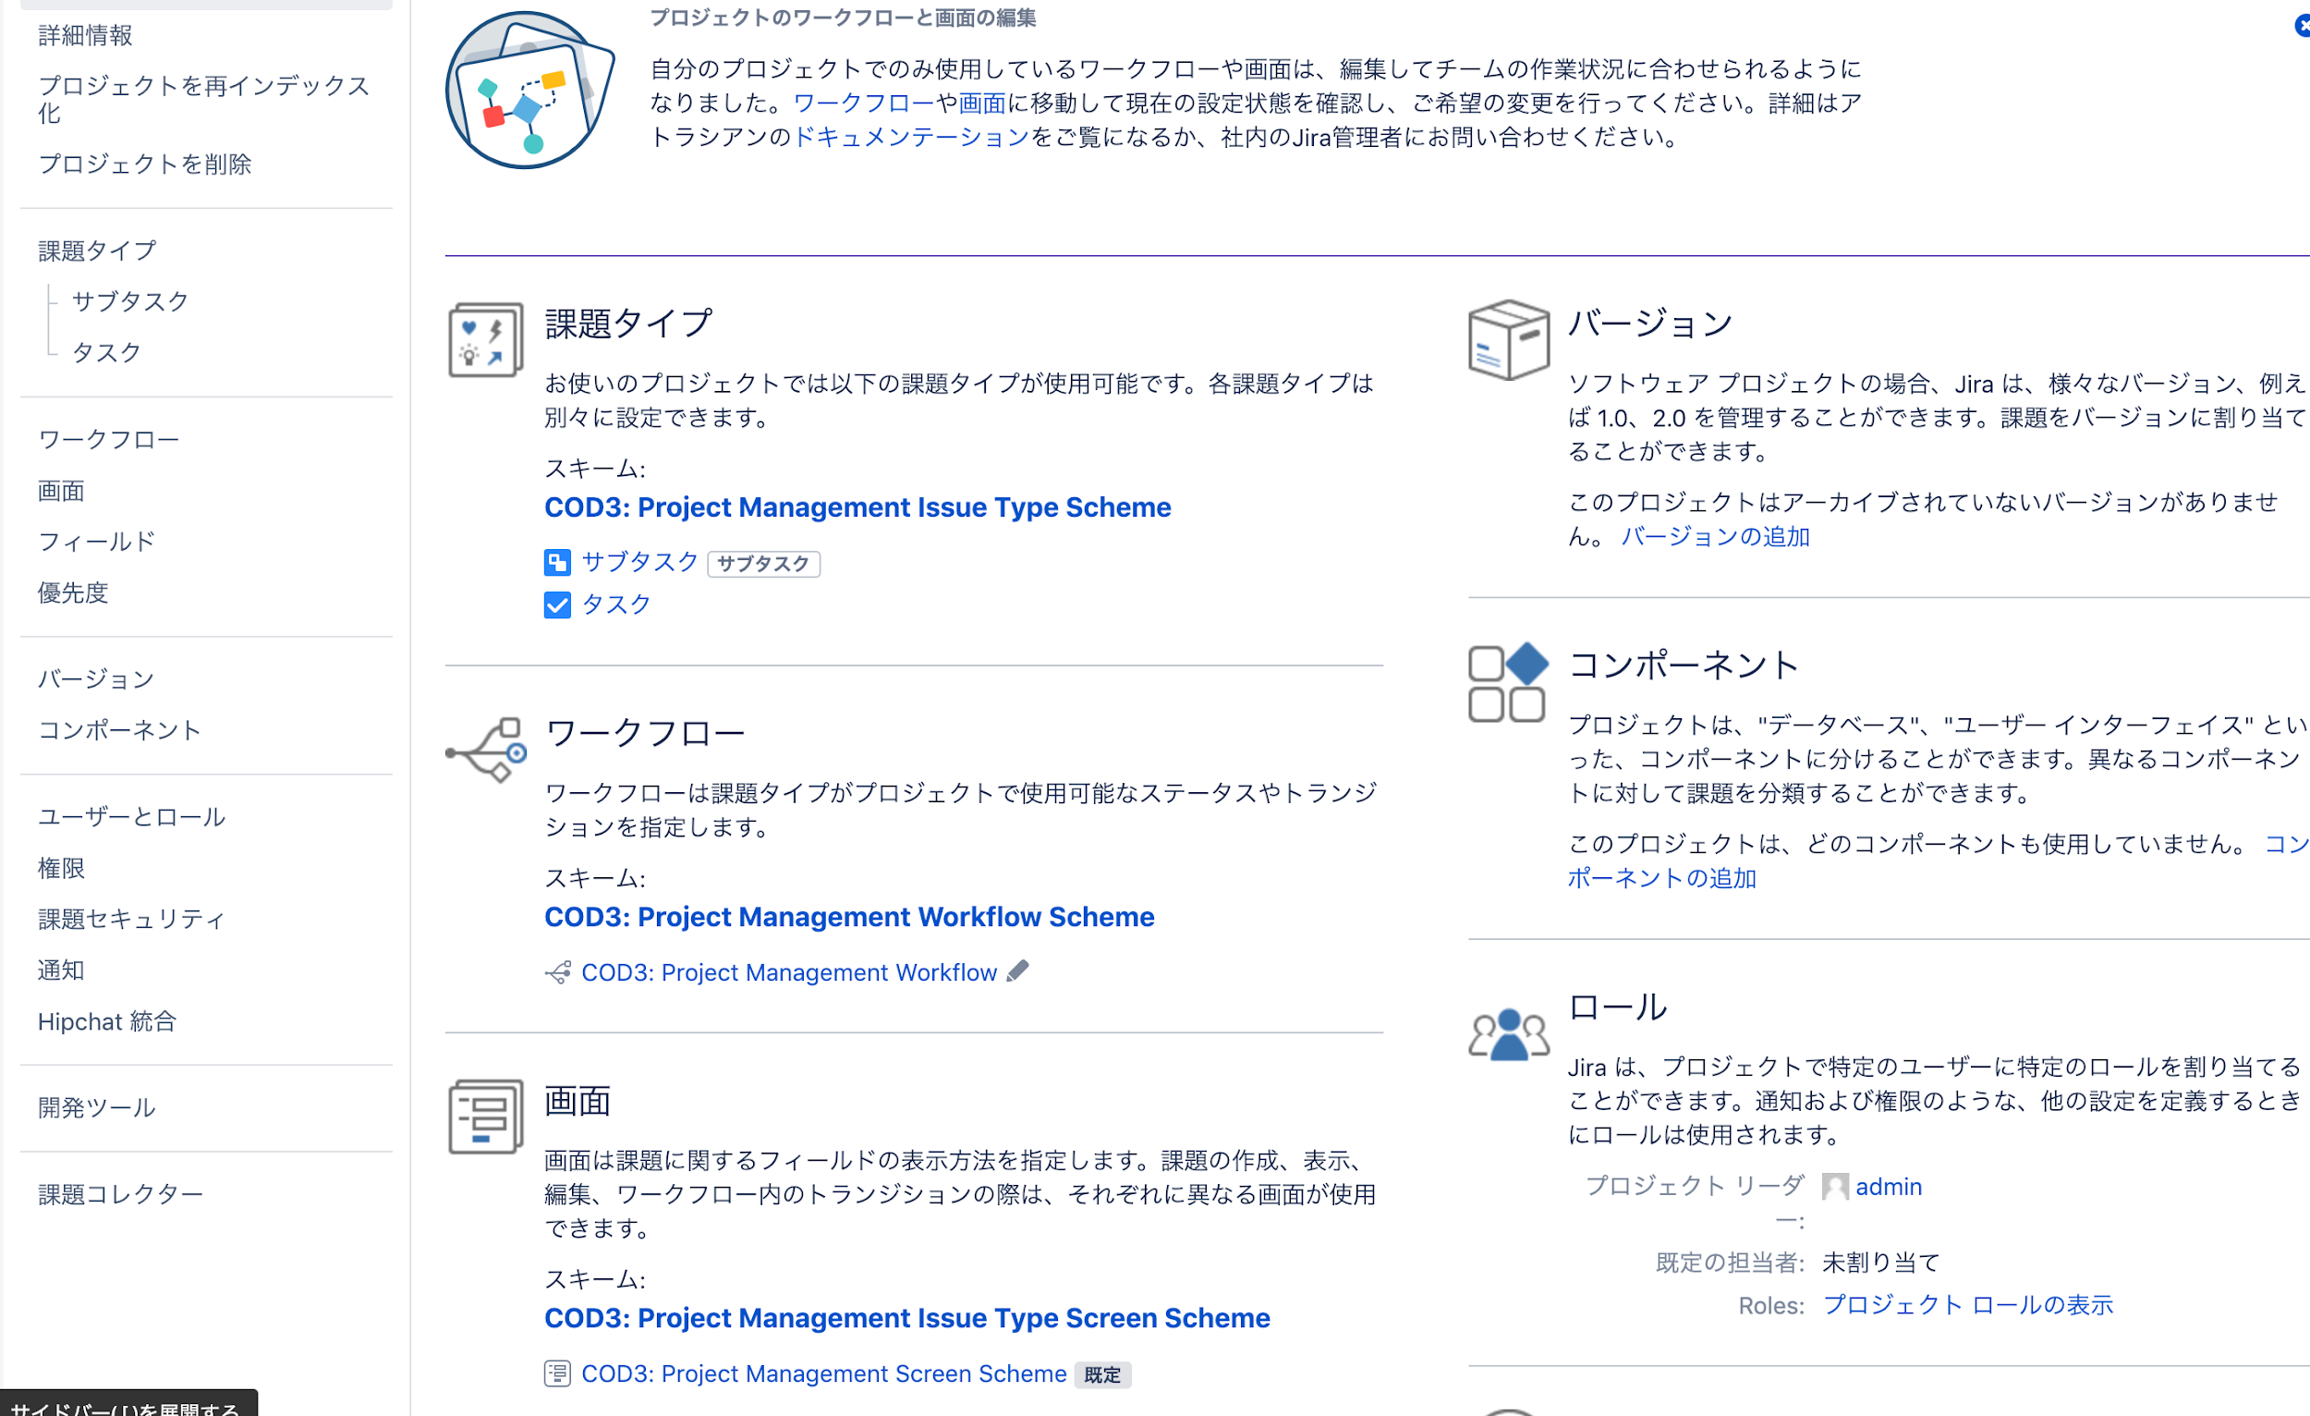Open the タスク issue type link
The image size is (2310, 1416).
coord(617,604)
